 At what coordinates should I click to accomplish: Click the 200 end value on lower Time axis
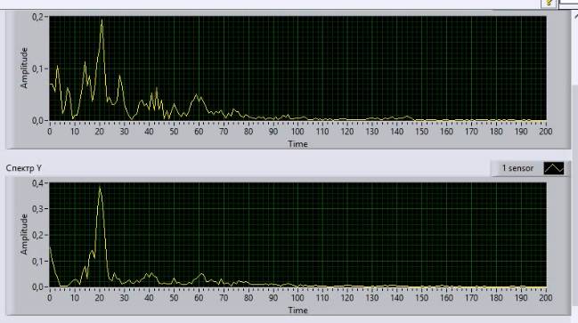click(x=546, y=297)
